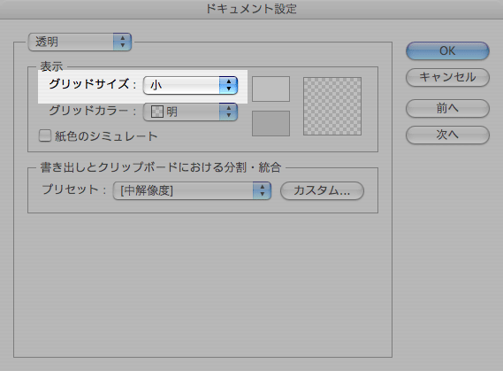Click the 前へ button
This screenshot has width=503, height=371.
tap(447, 108)
